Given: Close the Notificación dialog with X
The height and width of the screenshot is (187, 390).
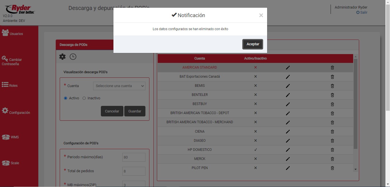Looking at the screenshot, I should click(x=261, y=15).
